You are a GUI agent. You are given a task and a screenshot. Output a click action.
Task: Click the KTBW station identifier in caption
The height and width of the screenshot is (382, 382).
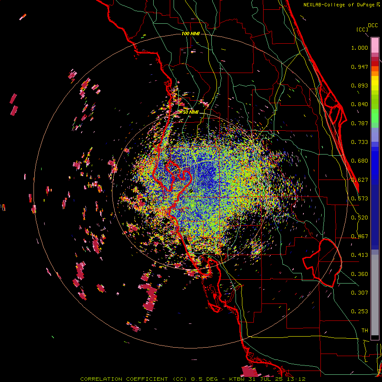tap(238, 379)
